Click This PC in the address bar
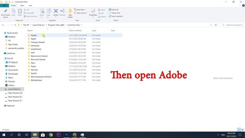The height and width of the screenshot is (138, 245). (26, 25)
